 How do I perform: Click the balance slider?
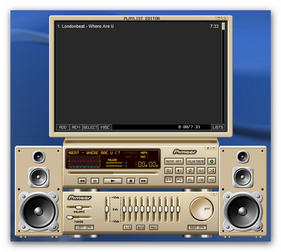(x=79, y=207)
